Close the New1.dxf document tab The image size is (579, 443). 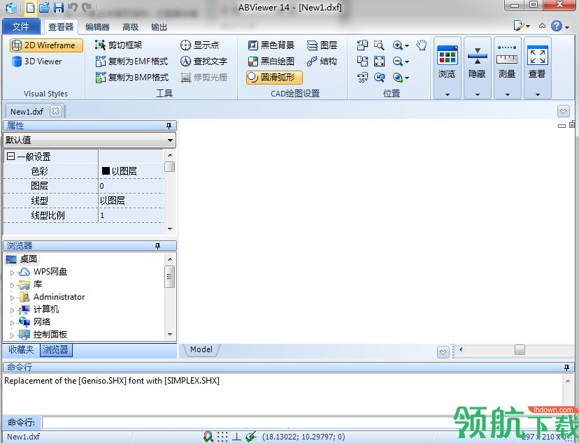56,110
